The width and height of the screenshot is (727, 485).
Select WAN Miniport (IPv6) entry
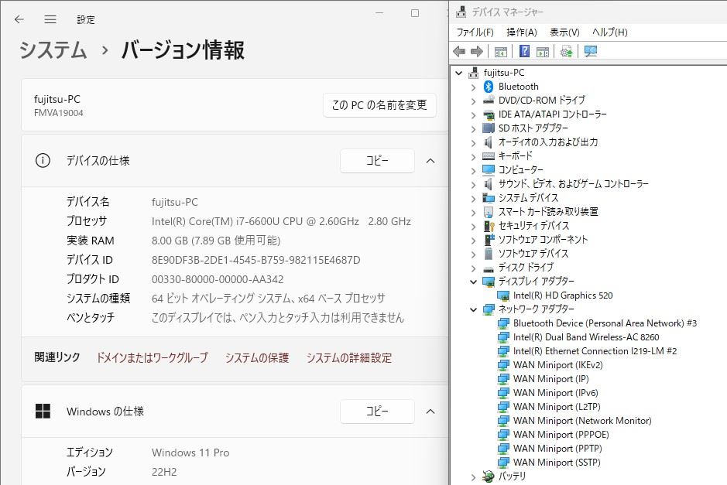pyautogui.click(x=555, y=393)
